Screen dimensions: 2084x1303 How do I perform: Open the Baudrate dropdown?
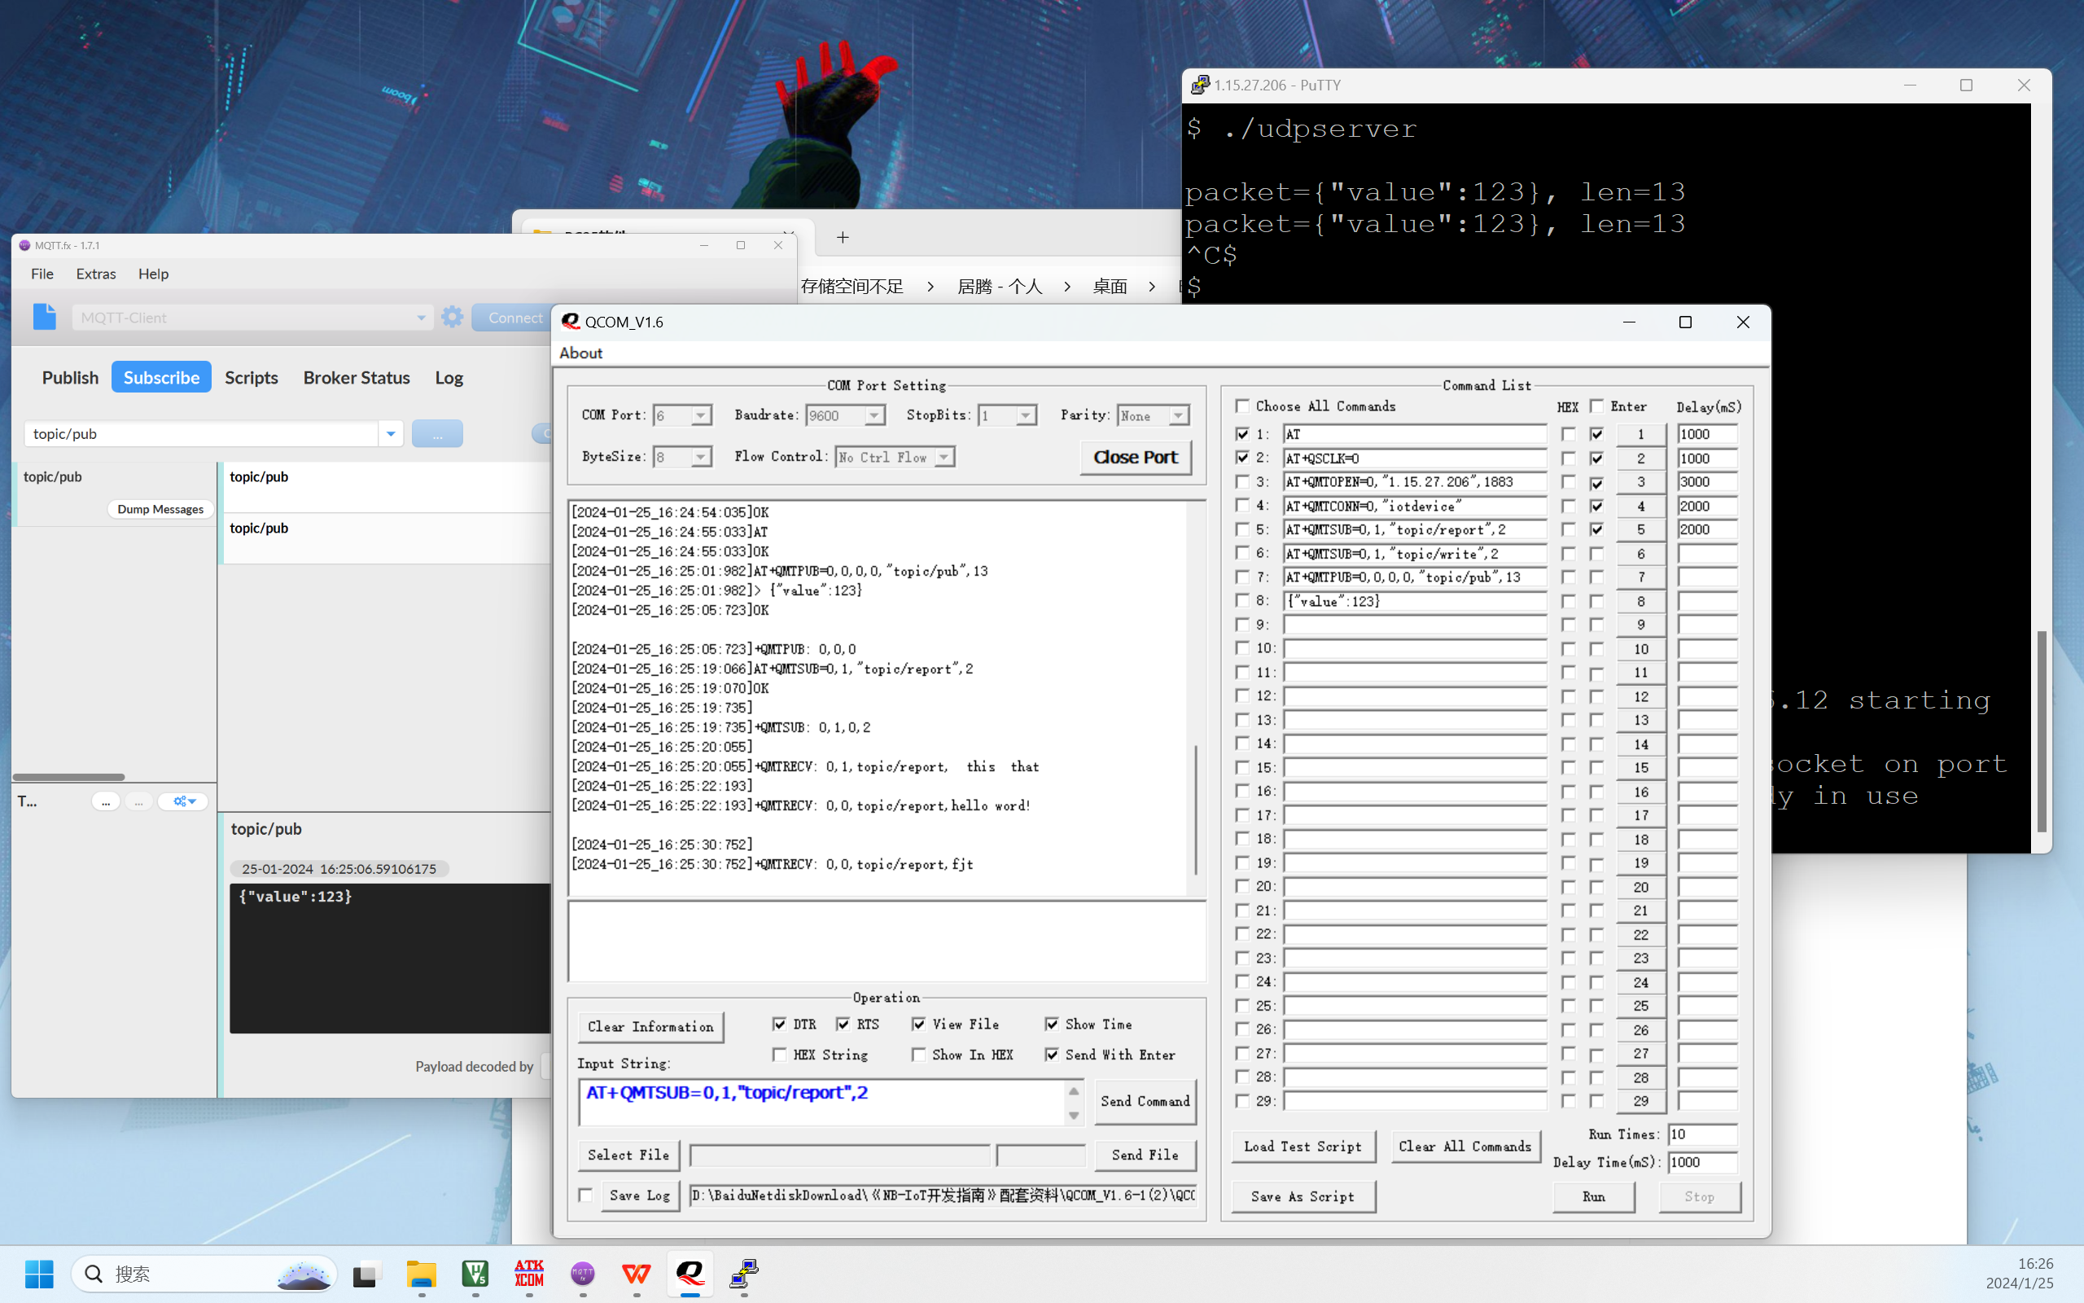click(874, 415)
